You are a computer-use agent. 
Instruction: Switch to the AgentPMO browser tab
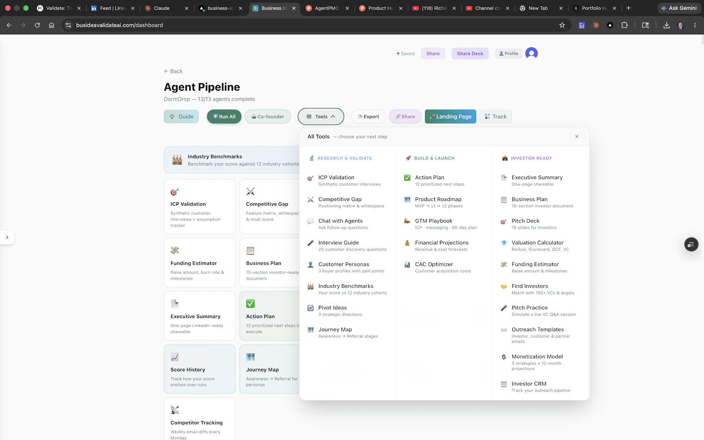[x=327, y=8]
